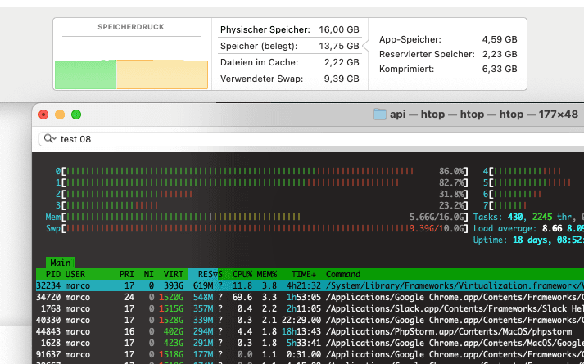Select Slack process row PID 1768

coord(310,308)
